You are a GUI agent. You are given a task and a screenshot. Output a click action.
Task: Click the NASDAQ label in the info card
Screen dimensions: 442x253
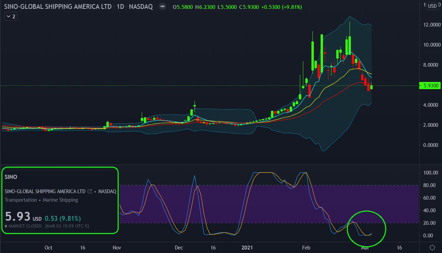[x=108, y=191]
